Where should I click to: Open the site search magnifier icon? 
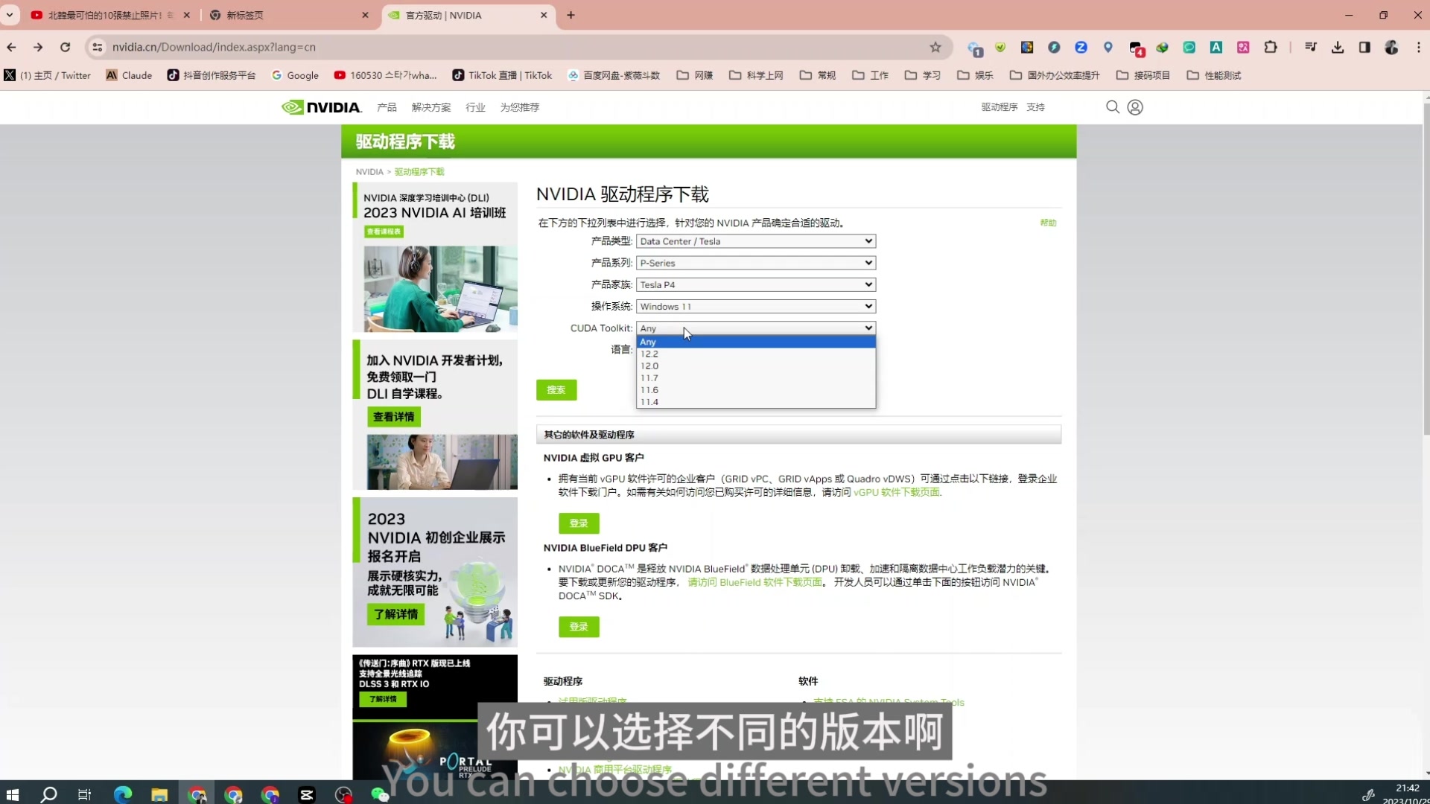pos(1113,107)
